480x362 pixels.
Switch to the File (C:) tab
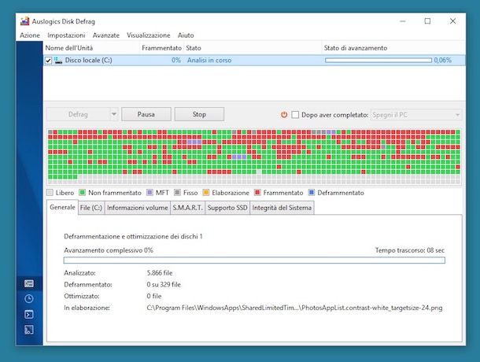(x=91, y=208)
